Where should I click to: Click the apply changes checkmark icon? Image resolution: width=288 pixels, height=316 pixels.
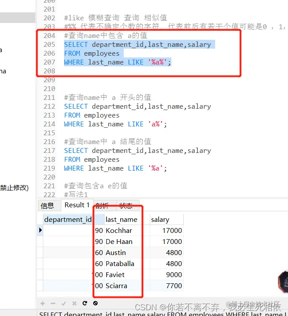point(64,303)
